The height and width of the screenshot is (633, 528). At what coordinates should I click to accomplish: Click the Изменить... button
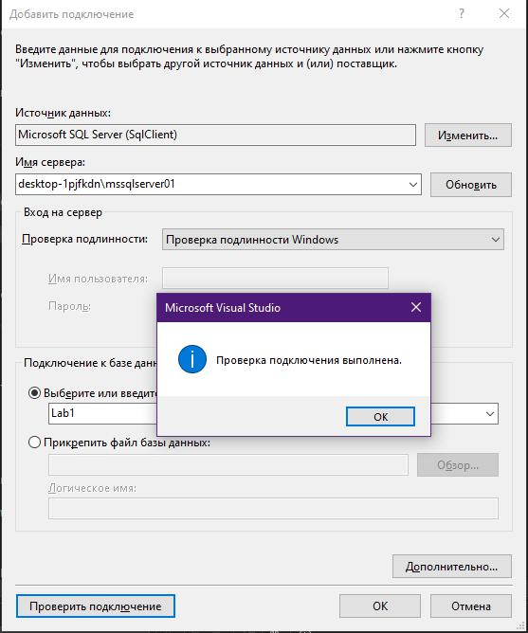pyautogui.click(x=468, y=136)
